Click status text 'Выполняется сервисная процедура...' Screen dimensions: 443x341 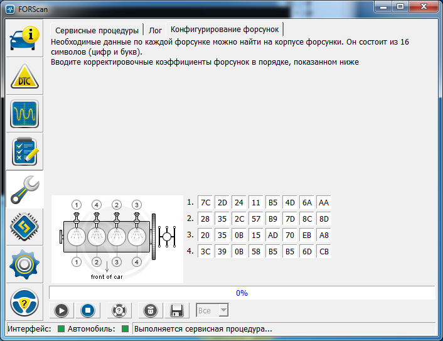203,329
